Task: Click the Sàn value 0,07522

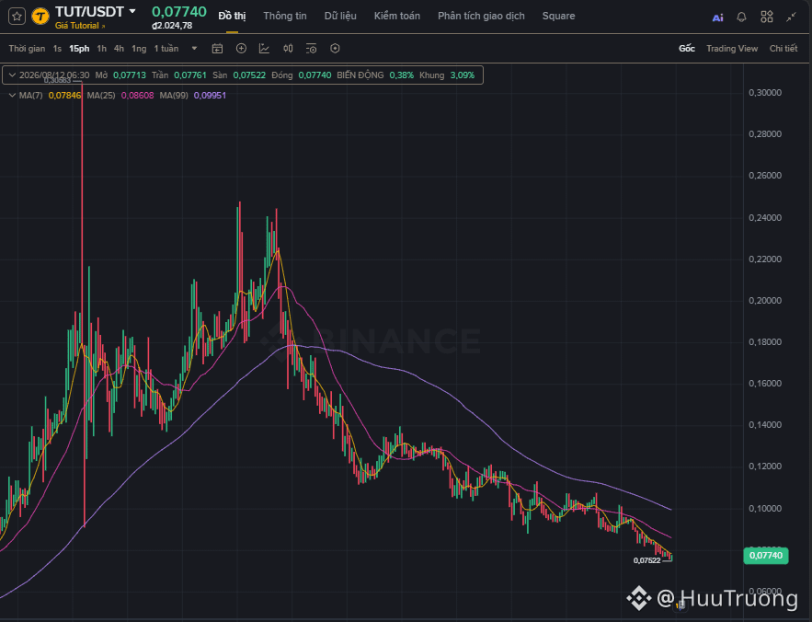Action: pyautogui.click(x=249, y=75)
